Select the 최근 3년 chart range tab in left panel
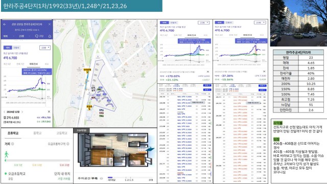Screen dimensions: 327x184 point(7,64)
